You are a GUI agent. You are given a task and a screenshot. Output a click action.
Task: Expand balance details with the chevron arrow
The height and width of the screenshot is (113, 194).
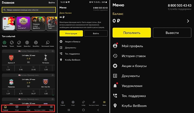(188, 21)
